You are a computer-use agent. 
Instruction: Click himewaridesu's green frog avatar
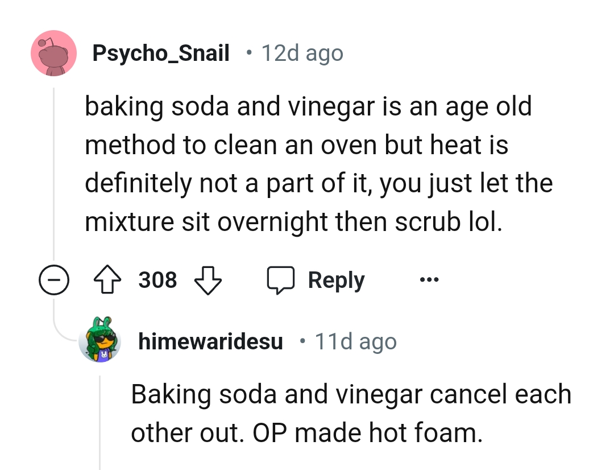[100, 341]
